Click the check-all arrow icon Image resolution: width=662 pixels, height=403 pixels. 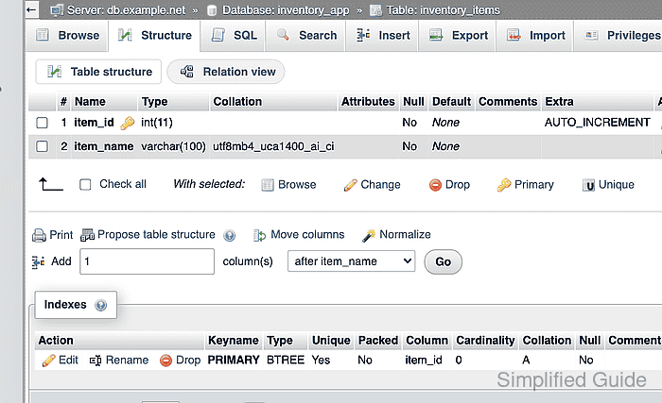pos(51,184)
